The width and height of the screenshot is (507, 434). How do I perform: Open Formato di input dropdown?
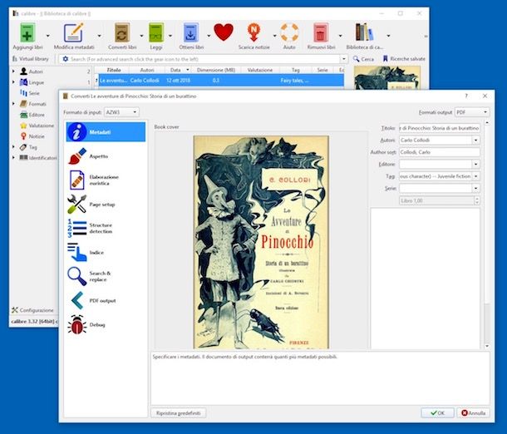click(x=121, y=112)
